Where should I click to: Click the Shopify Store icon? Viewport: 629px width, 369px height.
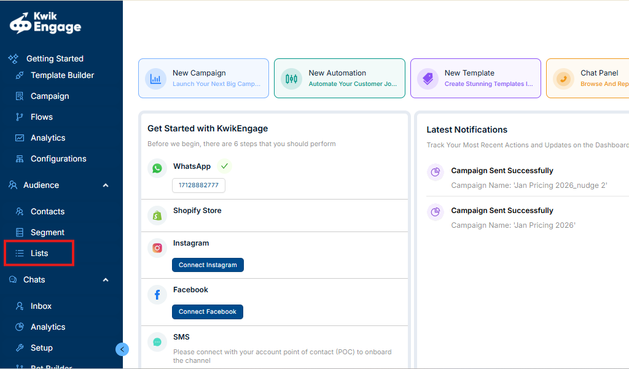[x=157, y=216]
